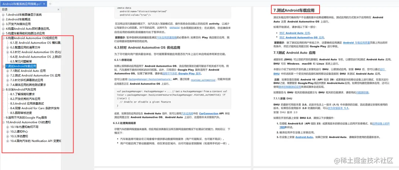
Task: Open the 测试 Android Auto 应用 bullet link
Action: click(x=295, y=33)
